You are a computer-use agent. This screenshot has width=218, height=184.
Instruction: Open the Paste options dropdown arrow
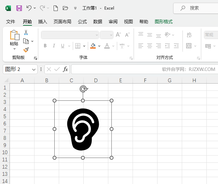click(x=14, y=49)
